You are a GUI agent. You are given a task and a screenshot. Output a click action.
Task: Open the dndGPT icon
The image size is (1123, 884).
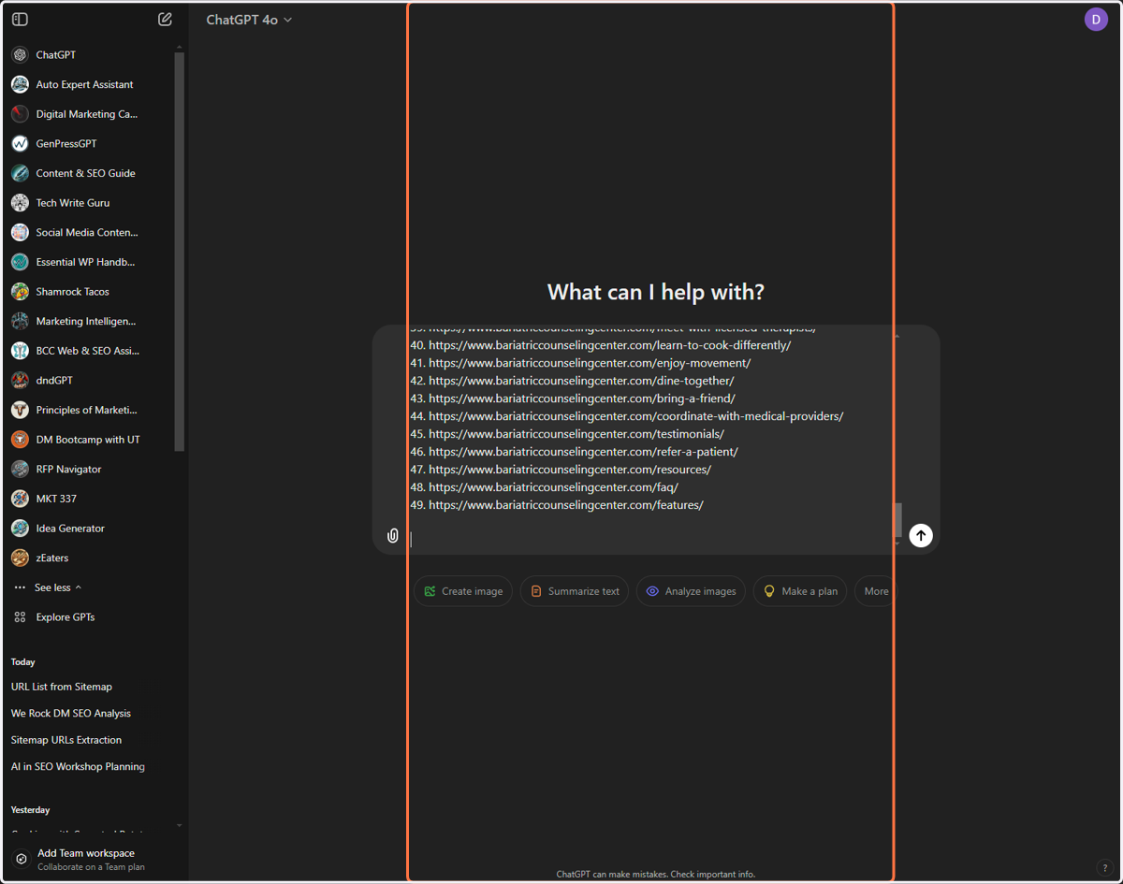[20, 381]
